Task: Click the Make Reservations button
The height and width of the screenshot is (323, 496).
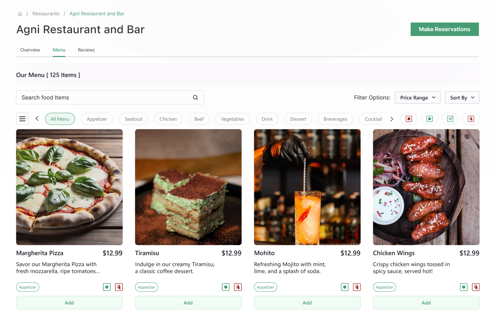Action: [444, 29]
